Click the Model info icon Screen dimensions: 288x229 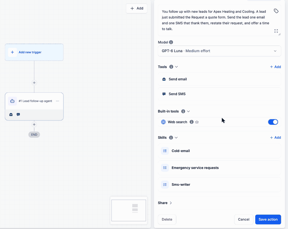171,42
